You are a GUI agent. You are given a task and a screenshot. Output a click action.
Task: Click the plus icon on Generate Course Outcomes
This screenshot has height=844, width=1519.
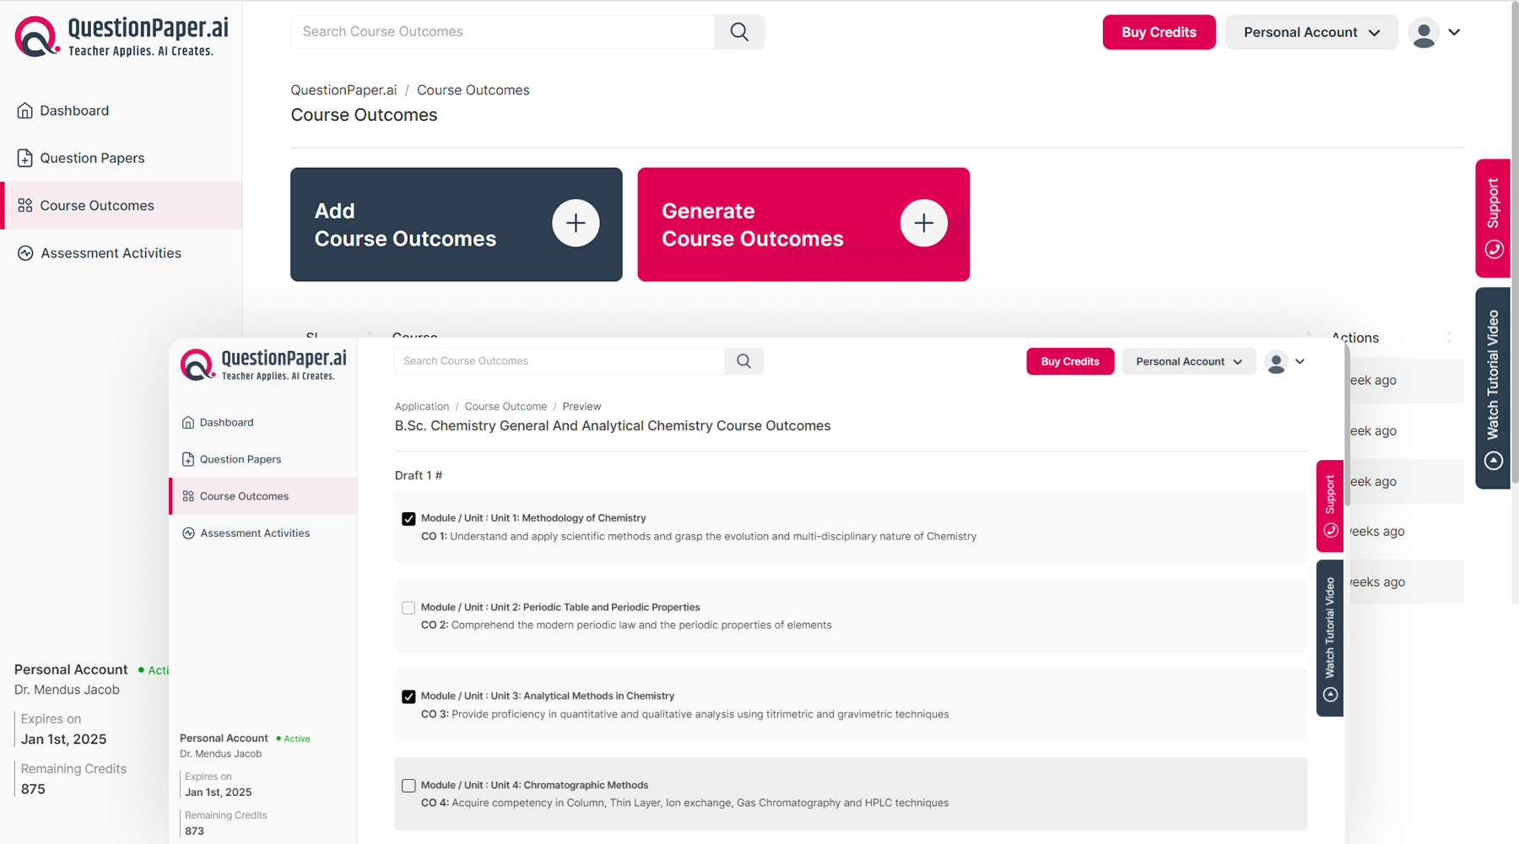click(x=923, y=223)
